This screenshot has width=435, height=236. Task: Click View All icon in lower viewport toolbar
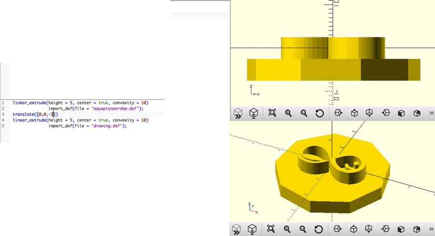(x=271, y=229)
